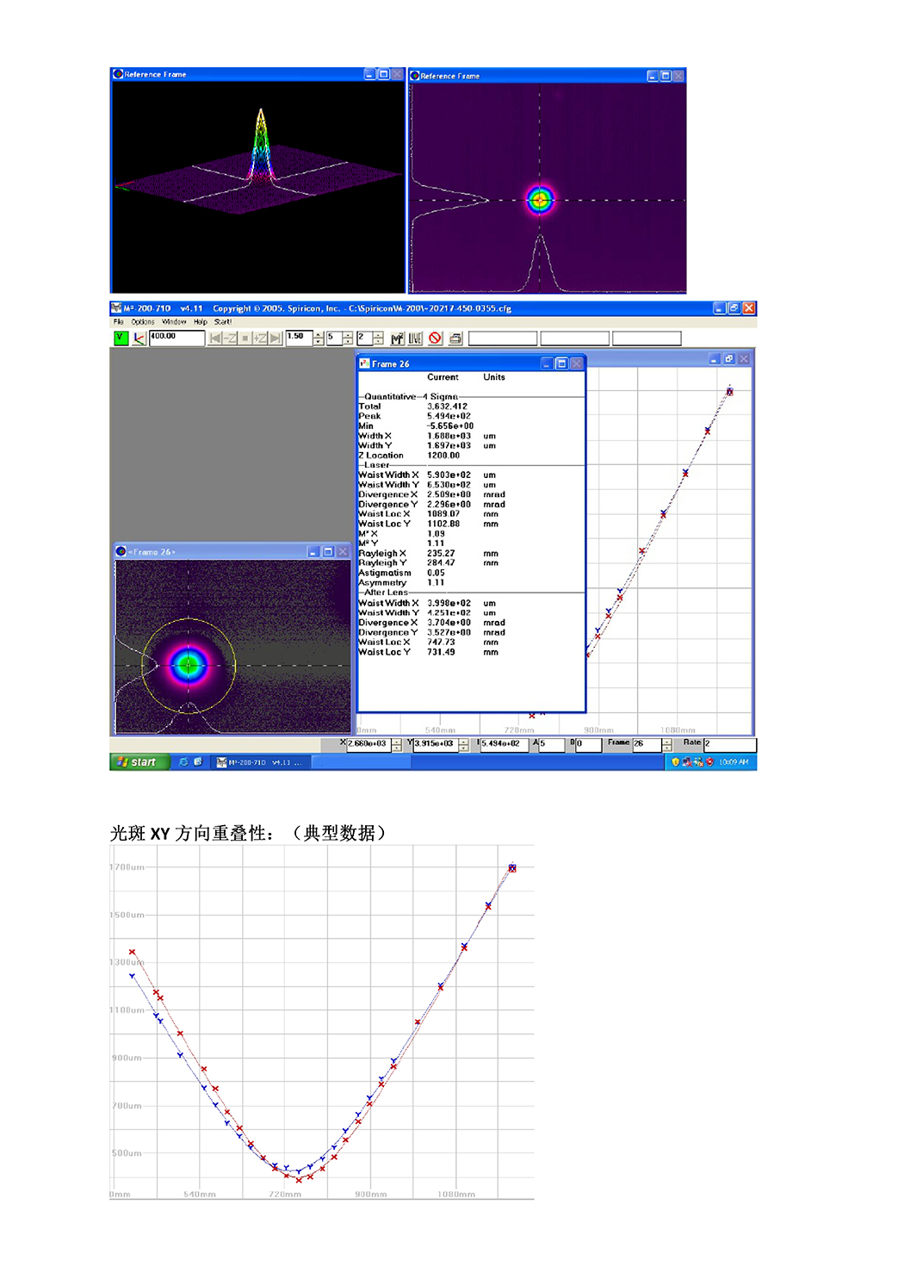Click the stop square button in toolbar
The height and width of the screenshot is (1279, 904).
click(245, 338)
